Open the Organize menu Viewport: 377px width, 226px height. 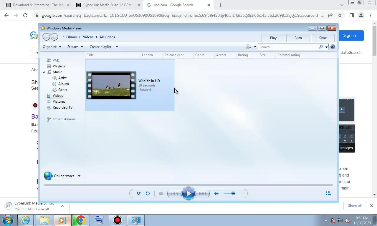[x=52, y=47]
